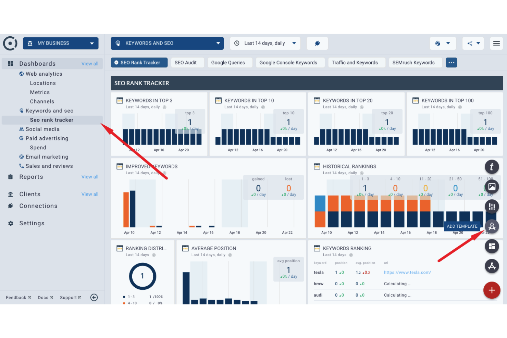The image size is (507, 338).
Task: Toggle the SEO Rank Tracker tab selection
Action: click(x=139, y=62)
